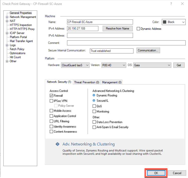The height and width of the screenshot is (178, 188).
Task: Select HTTPS Inspection in the tree
Action: (x=21, y=25)
